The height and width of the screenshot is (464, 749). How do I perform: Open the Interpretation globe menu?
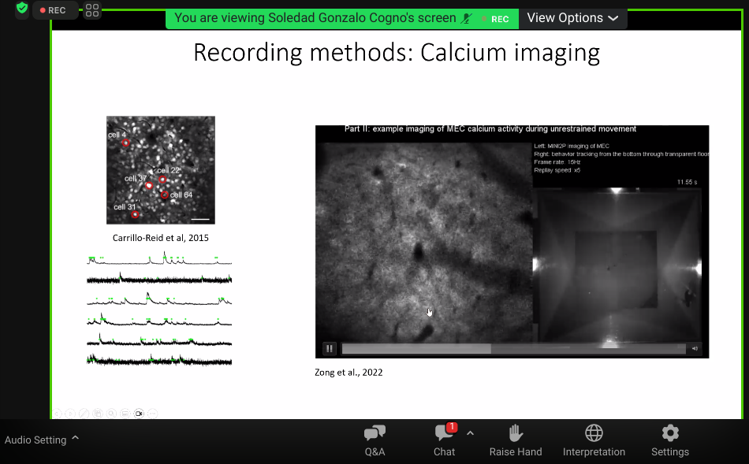point(594,440)
